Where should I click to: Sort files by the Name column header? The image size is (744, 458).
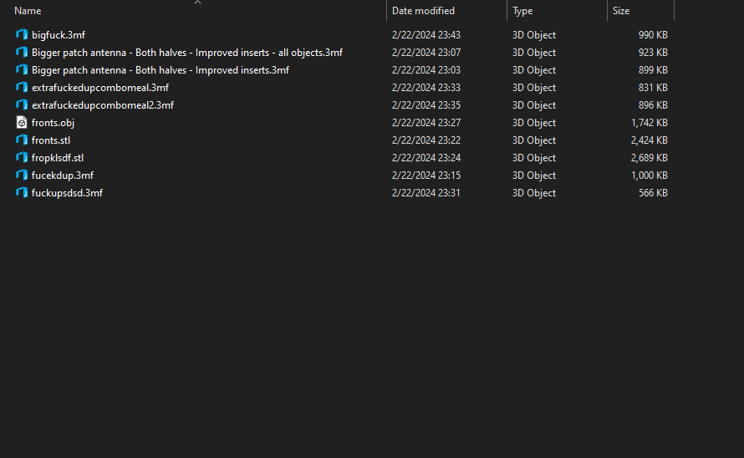(28, 11)
